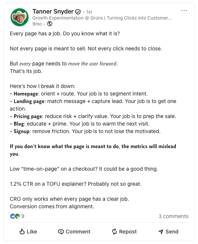Click the green clapping reaction icon
Screen dimensions: 198x244
[17, 216]
